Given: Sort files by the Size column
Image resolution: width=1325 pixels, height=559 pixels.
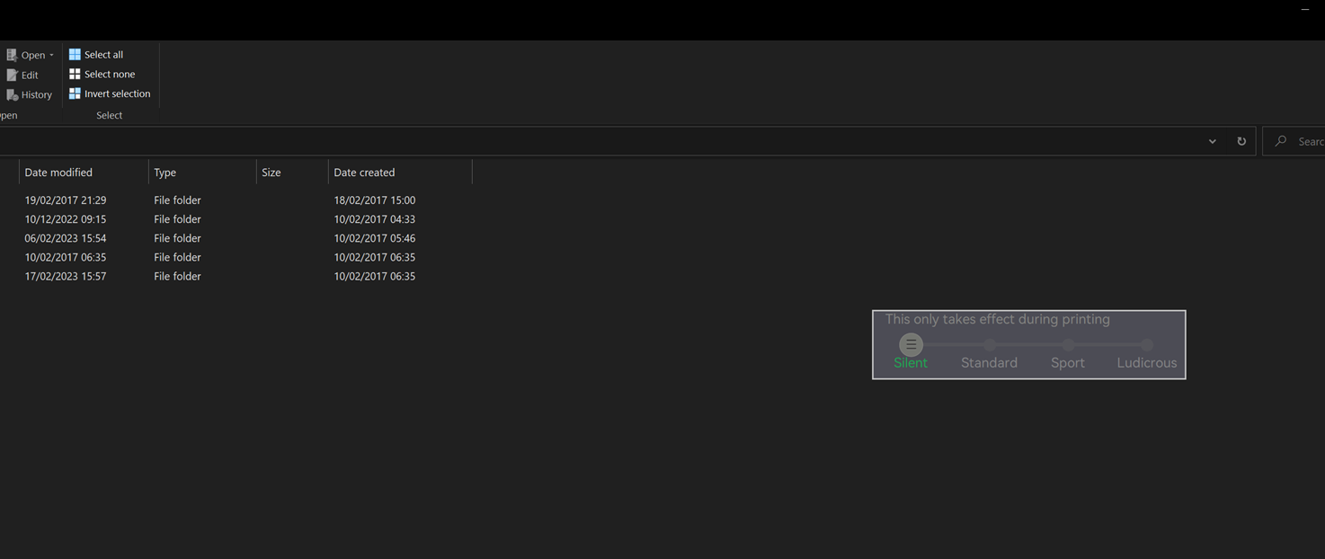Looking at the screenshot, I should (x=271, y=172).
